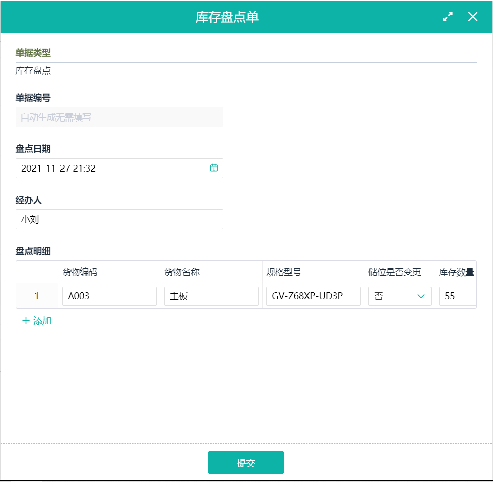The height and width of the screenshot is (482, 493).
Task: Select the 货物编码 cell with A003
Action: 109,296
